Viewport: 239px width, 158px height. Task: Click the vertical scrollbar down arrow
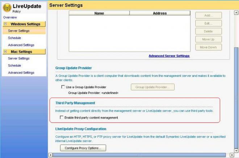point(236,151)
